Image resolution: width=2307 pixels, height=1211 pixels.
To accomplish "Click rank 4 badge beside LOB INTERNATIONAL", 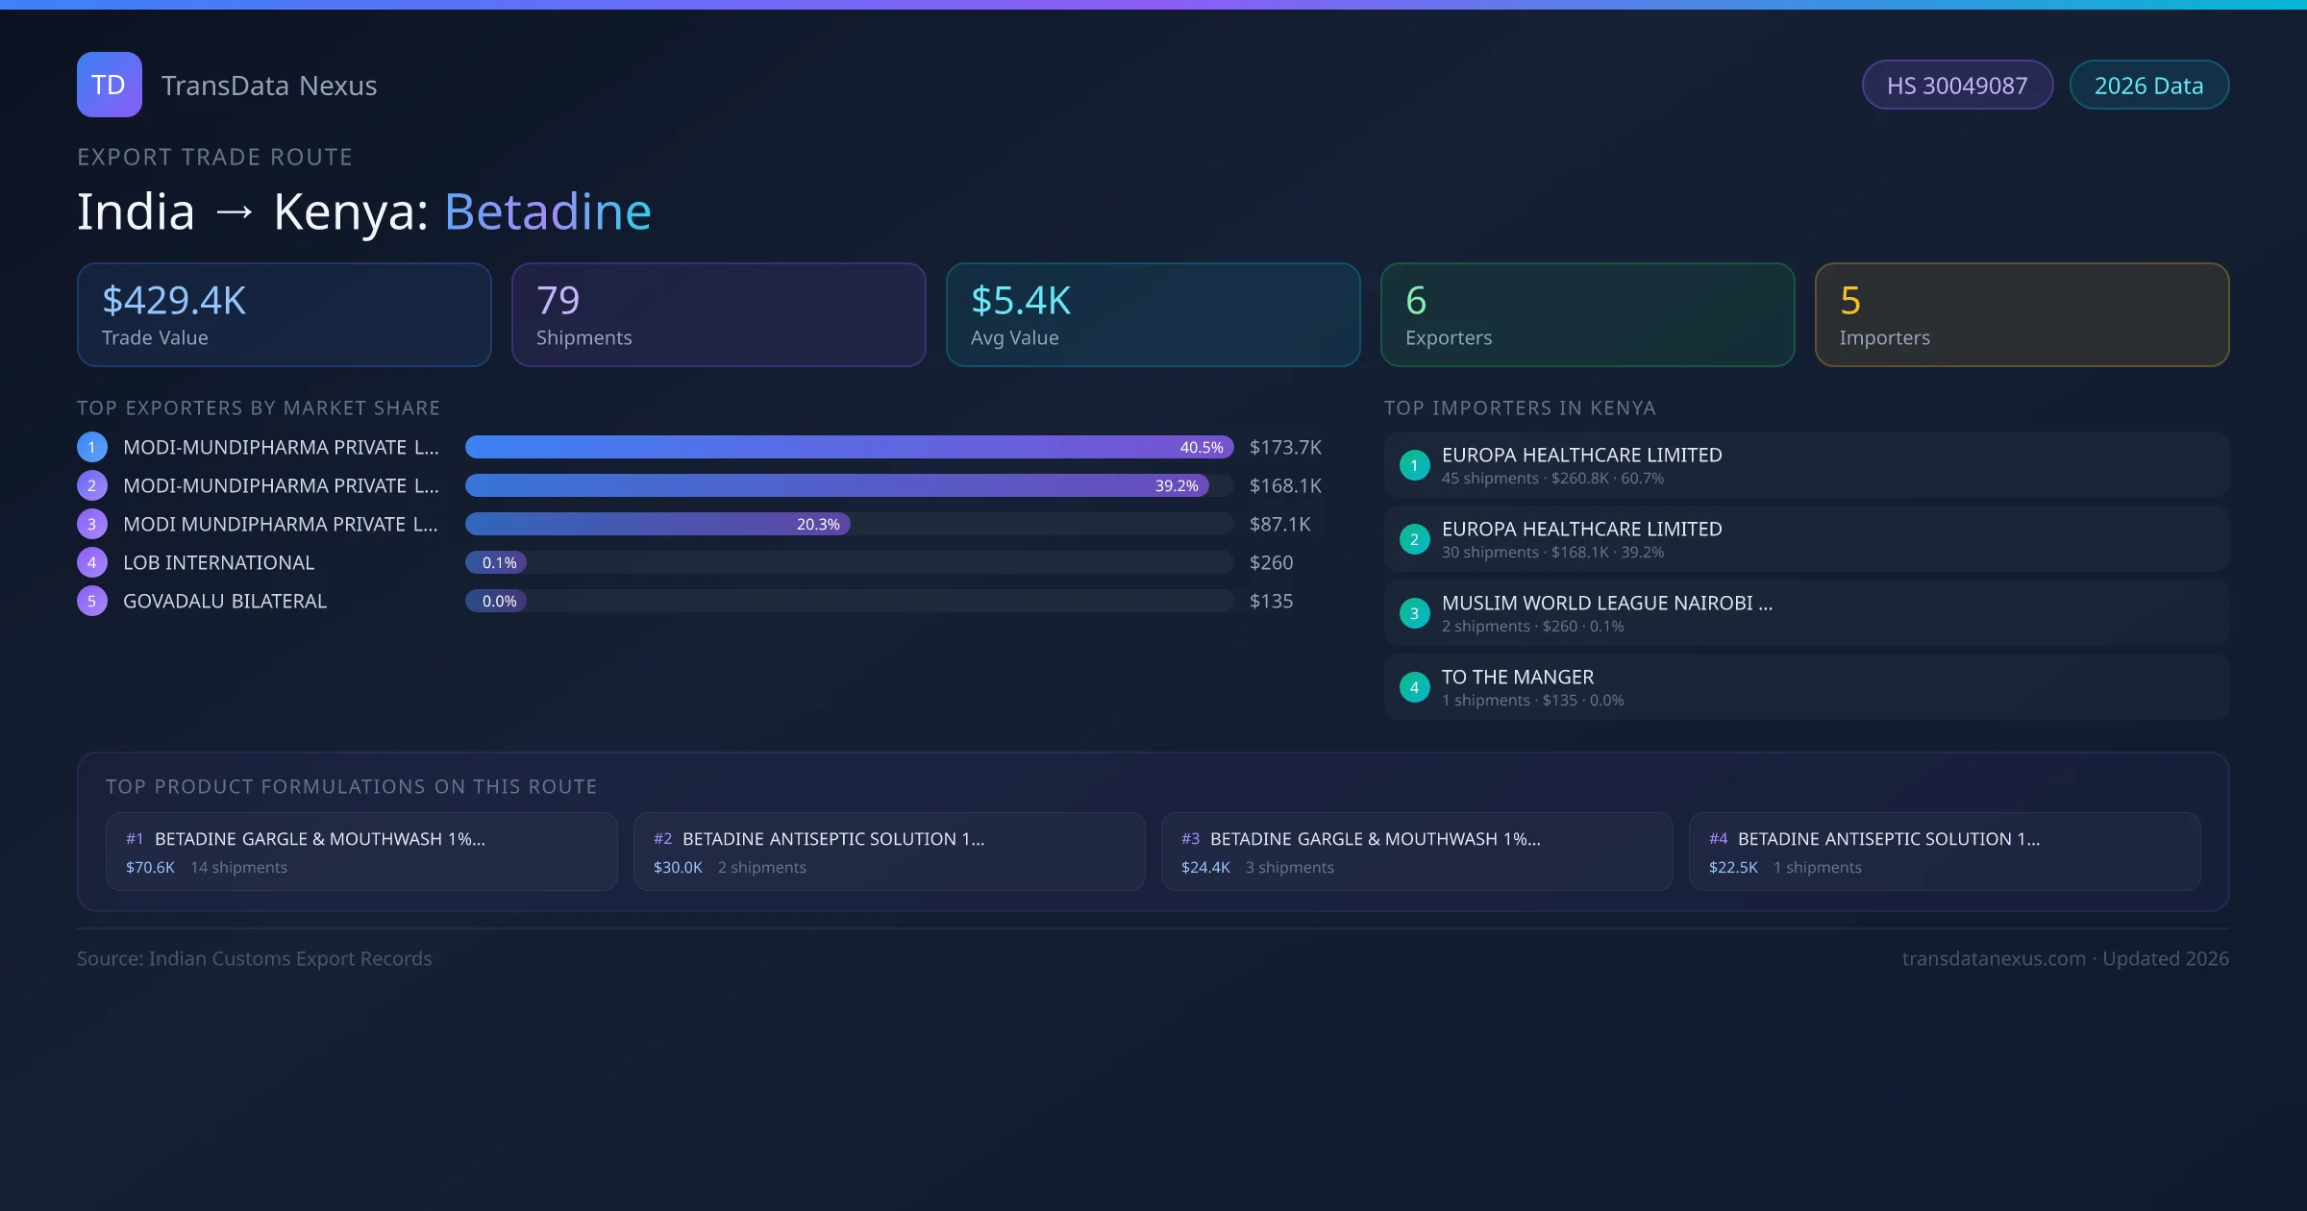I will click(92, 562).
